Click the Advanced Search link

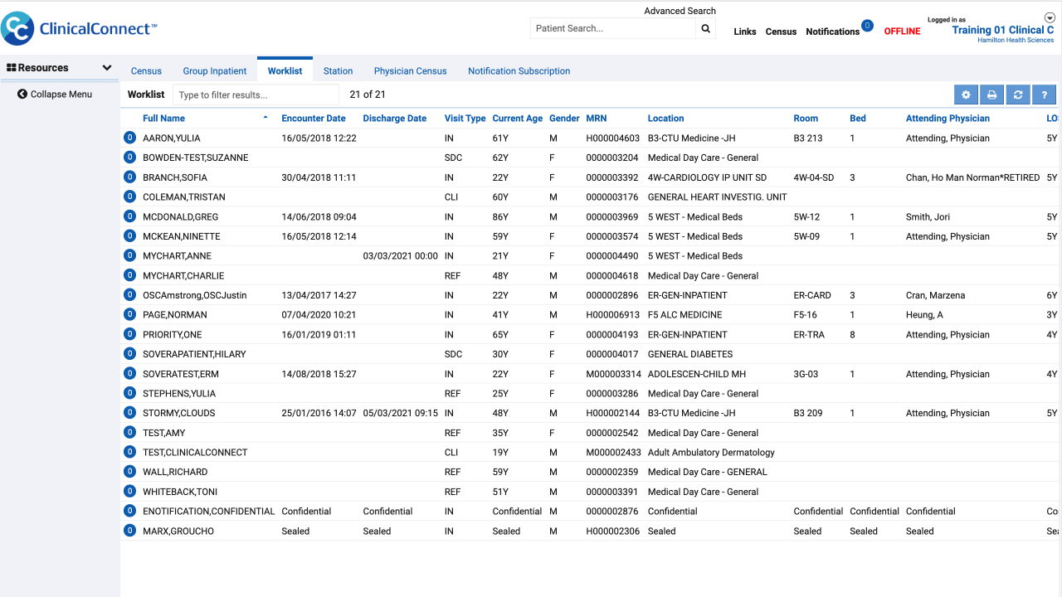[680, 11]
